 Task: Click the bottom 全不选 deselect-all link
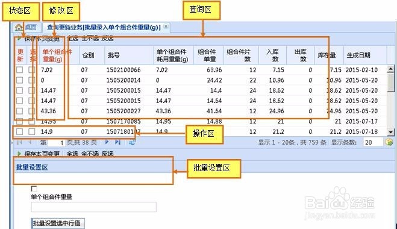click(x=90, y=154)
